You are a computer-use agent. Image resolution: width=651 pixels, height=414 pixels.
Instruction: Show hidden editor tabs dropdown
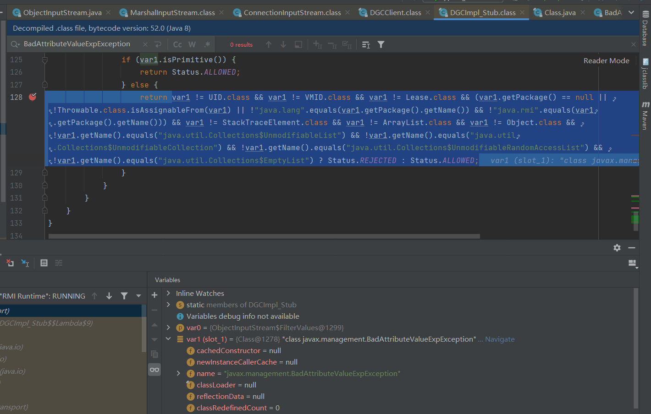click(631, 12)
